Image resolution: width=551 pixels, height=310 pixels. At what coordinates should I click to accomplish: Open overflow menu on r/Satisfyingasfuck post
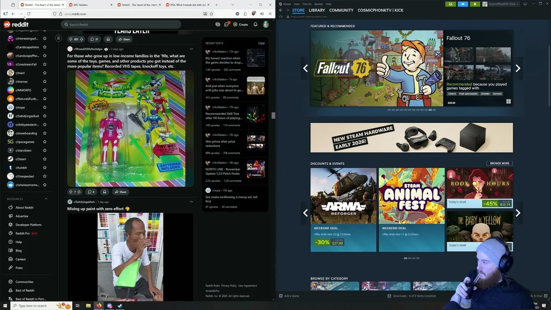click(x=192, y=201)
